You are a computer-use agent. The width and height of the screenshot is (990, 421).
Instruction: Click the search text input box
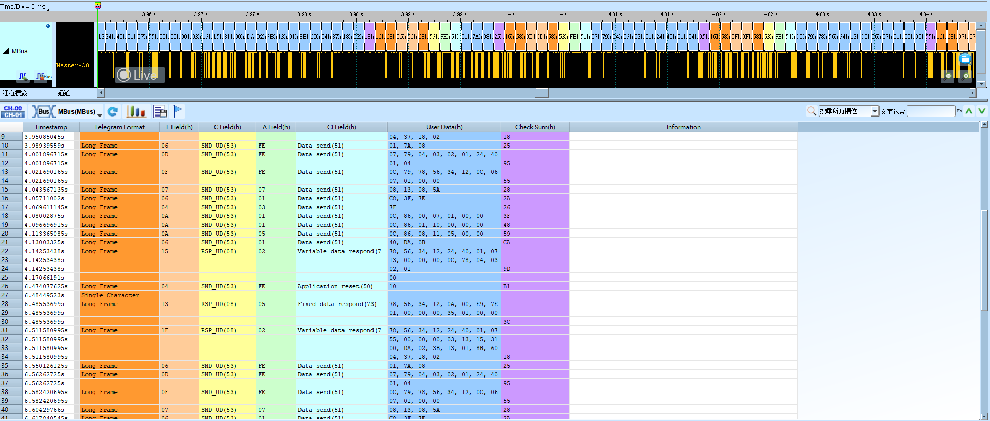coord(931,111)
